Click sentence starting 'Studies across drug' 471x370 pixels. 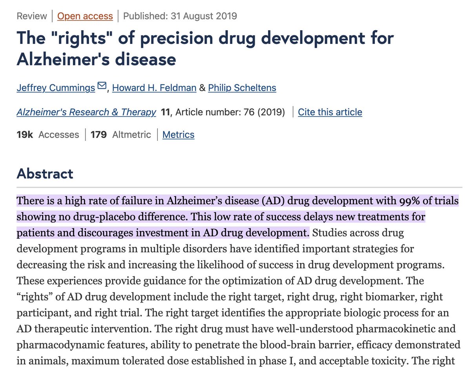pos(359,233)
